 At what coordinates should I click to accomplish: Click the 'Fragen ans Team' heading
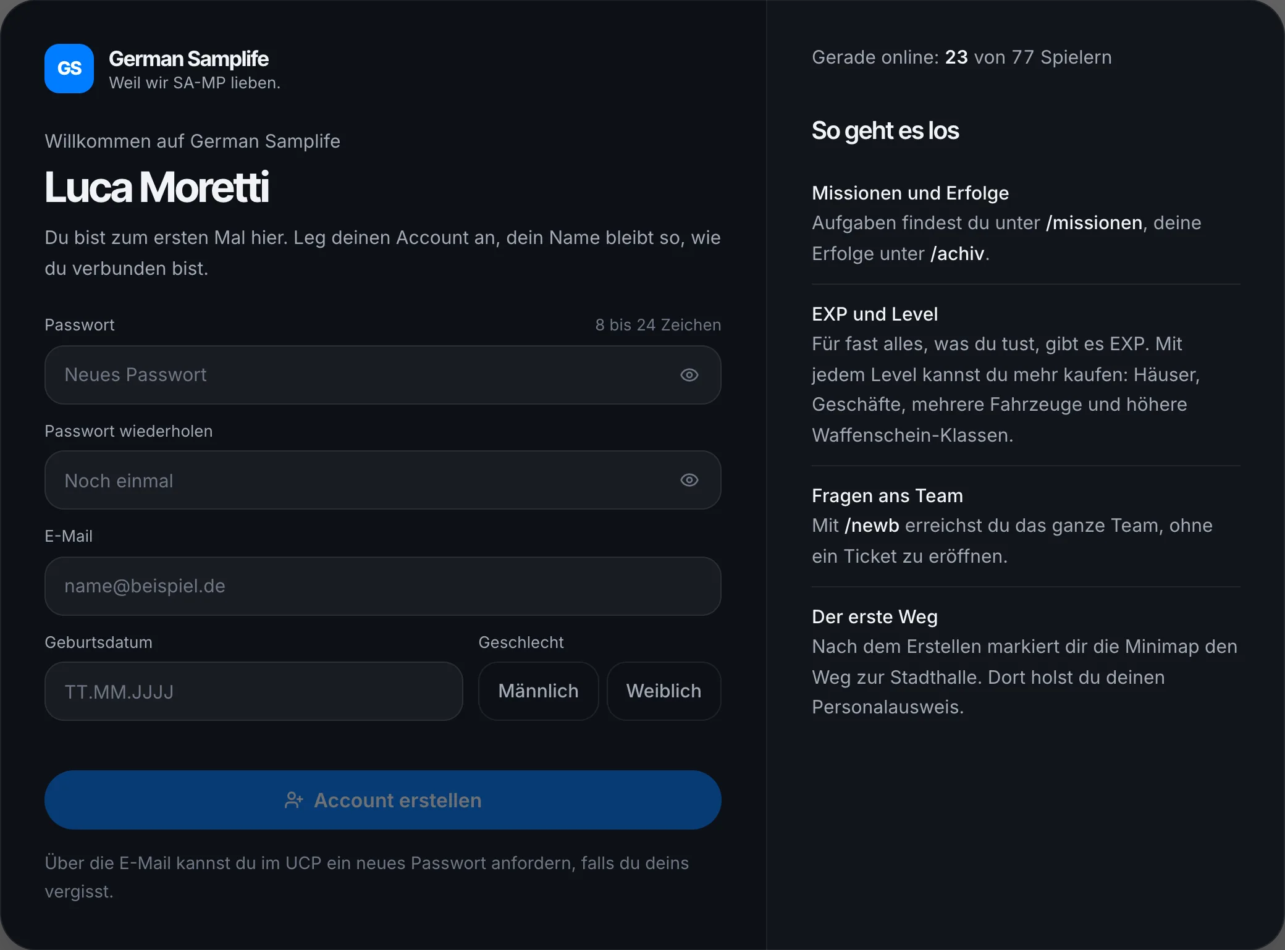pos(887,496)
